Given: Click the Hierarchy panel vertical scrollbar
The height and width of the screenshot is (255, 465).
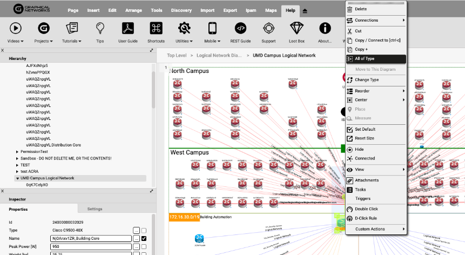Looking at the screenshot, I should click(x=152, y=108).
